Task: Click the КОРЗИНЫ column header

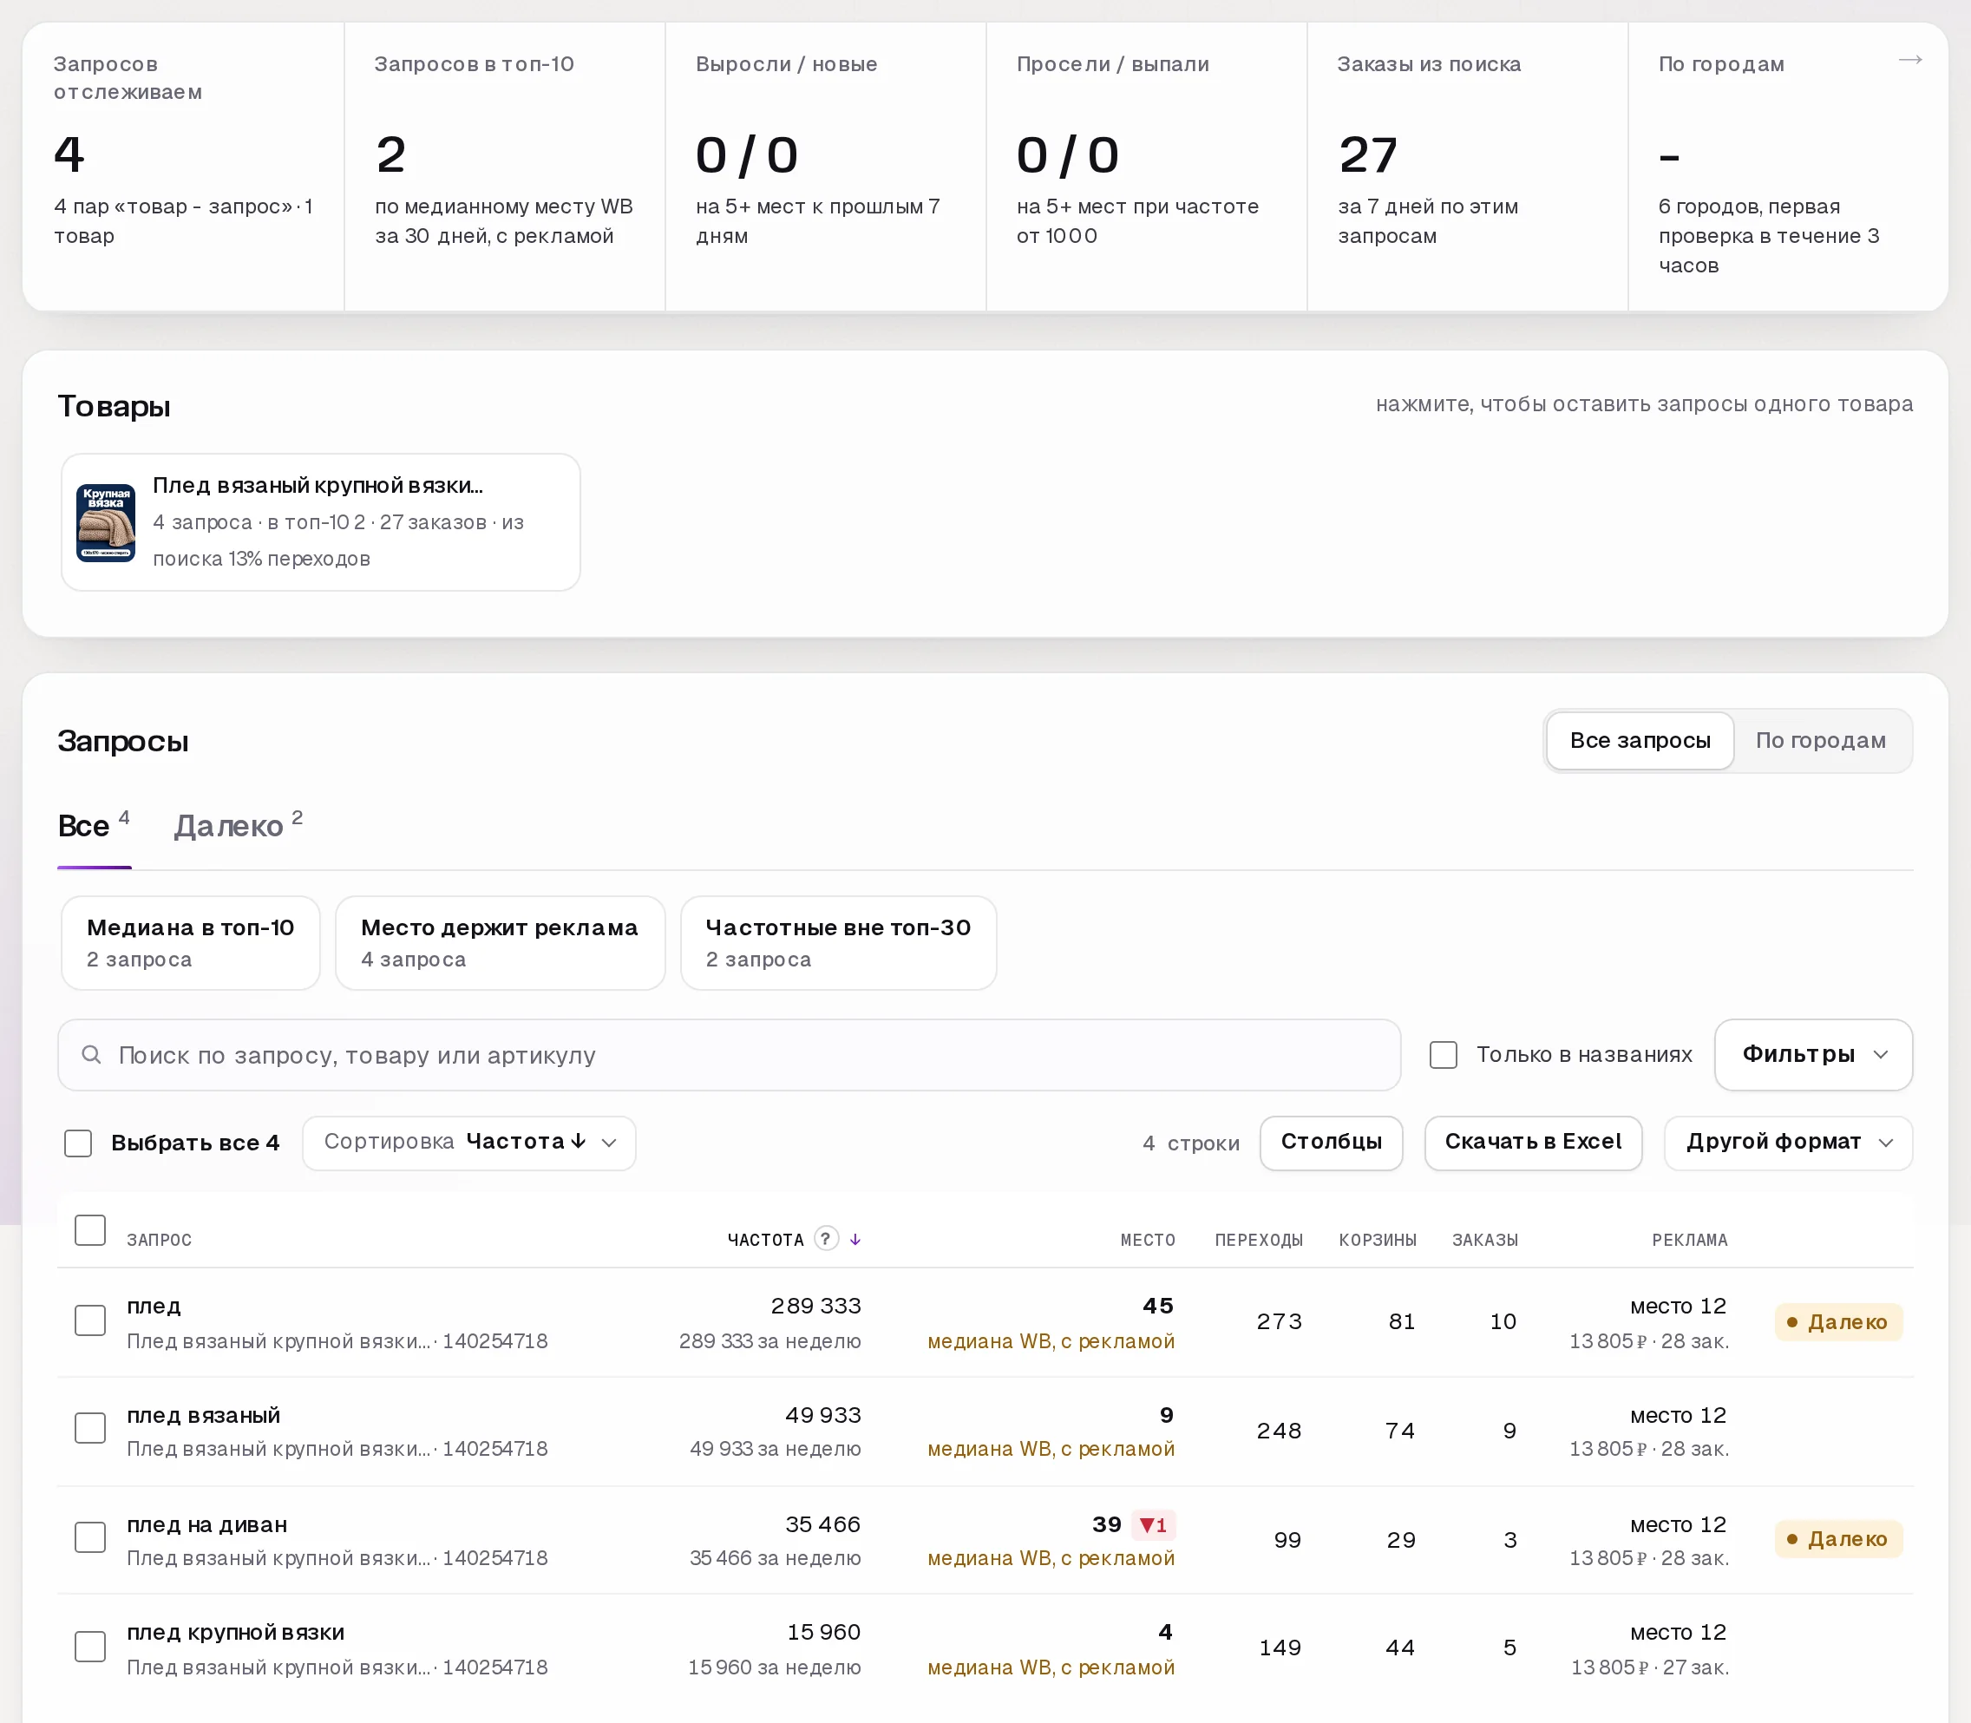Action: tap(1378, 1241)
